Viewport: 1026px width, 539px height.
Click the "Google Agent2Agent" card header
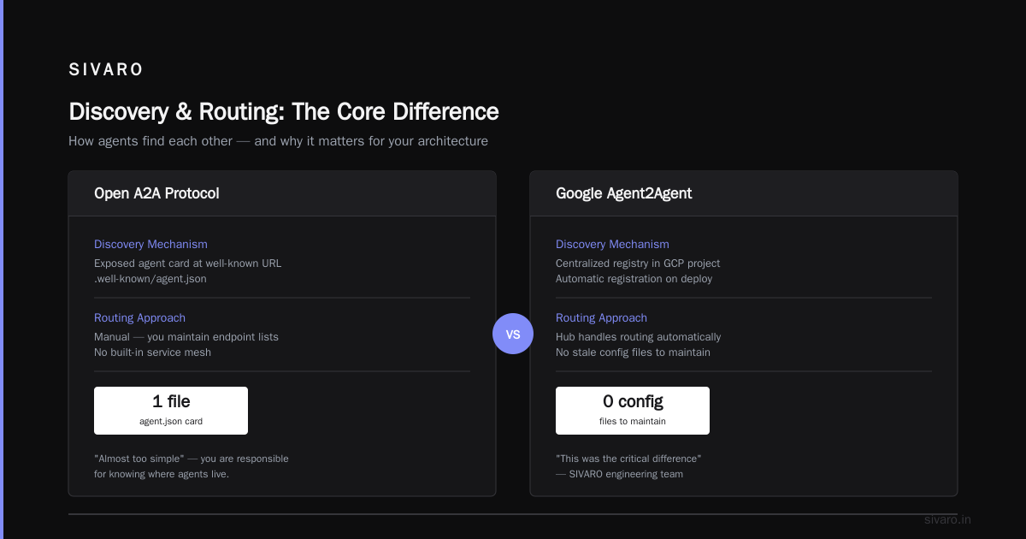744,193
